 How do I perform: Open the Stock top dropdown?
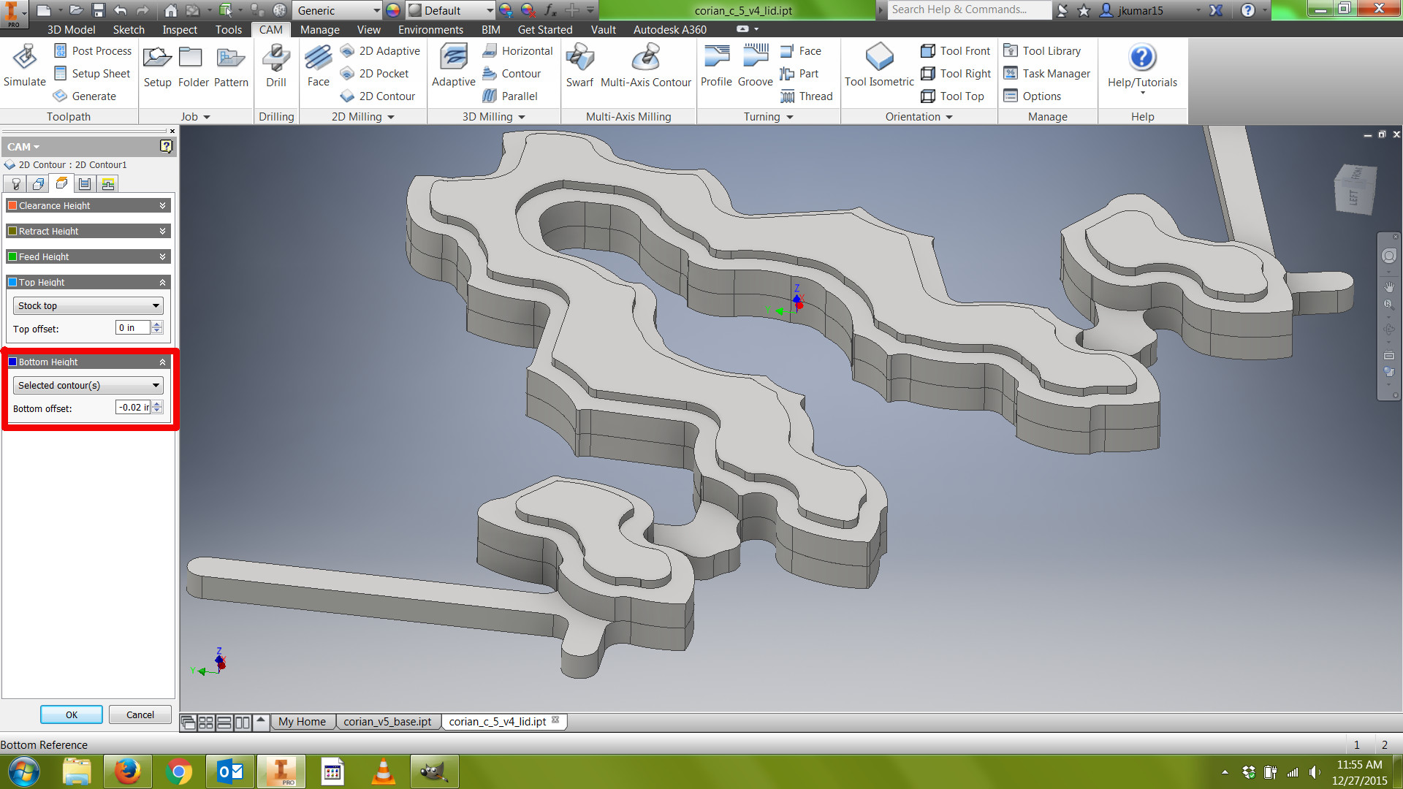[x=88, y=306]
